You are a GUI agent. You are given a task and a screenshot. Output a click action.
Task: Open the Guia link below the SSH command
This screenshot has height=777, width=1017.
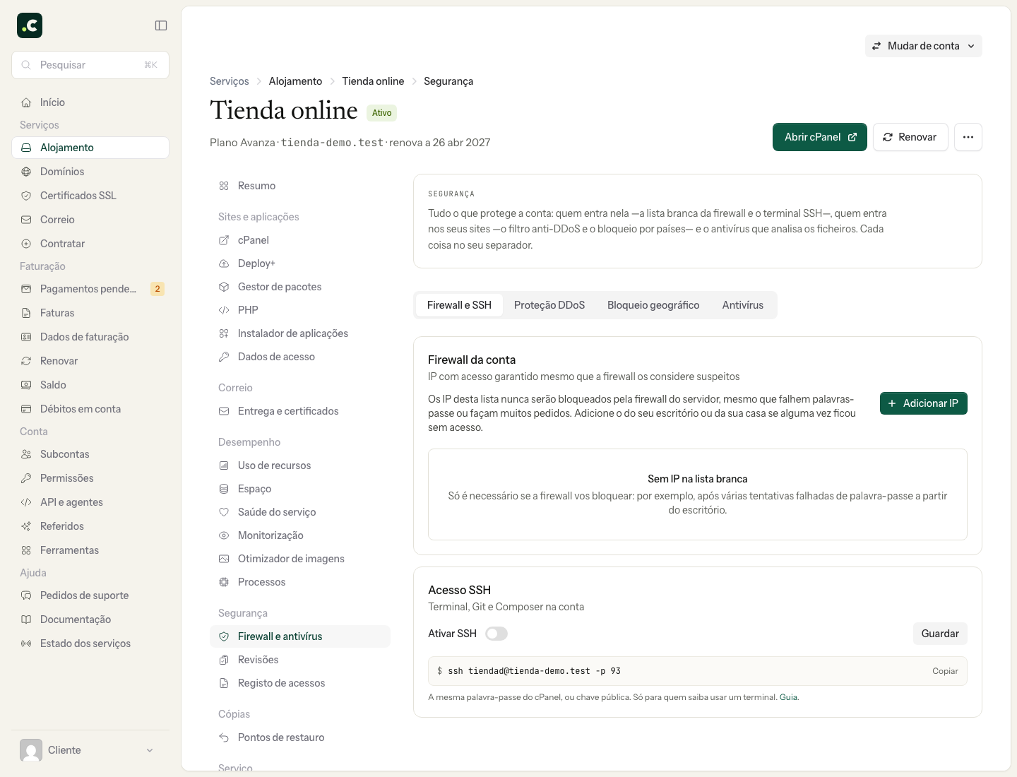click(x=788, y=697)
